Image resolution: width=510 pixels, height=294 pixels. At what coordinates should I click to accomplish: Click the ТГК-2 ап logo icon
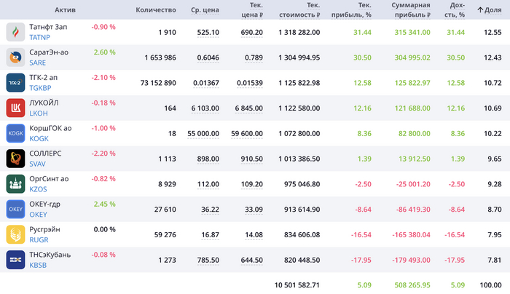click(x=16, y=83)
